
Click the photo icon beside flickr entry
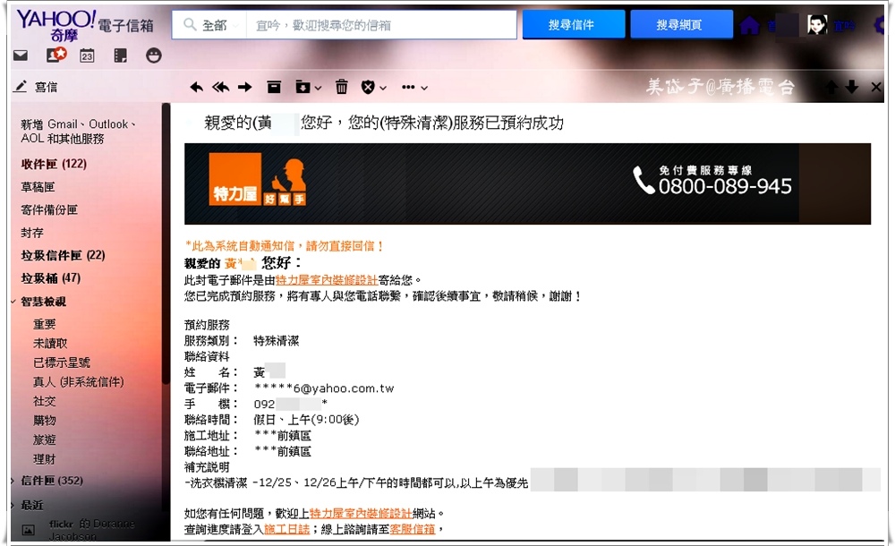click(28, 530)
